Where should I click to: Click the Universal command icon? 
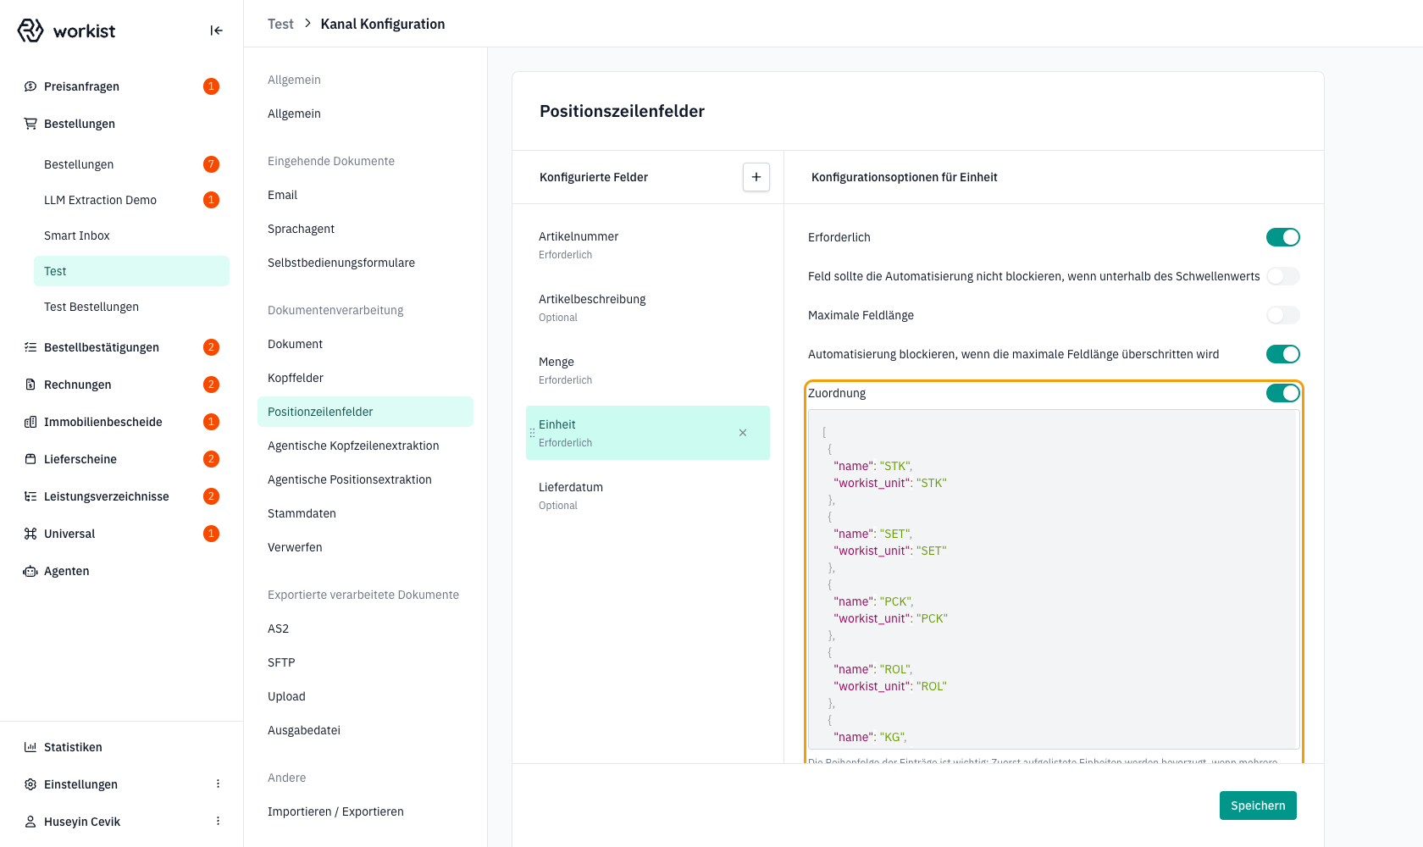point(30,534)
